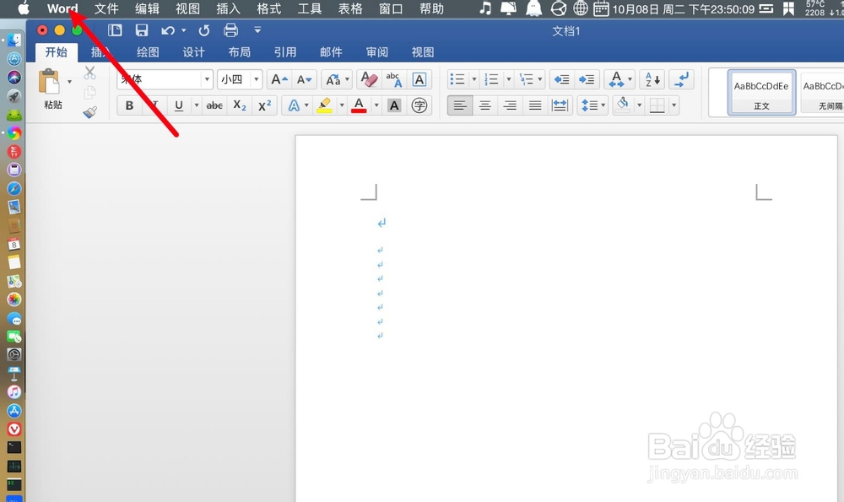844x502 pixels.
Task: Toggle subscript X2 formatting
Action: click(x=240, y=105)
